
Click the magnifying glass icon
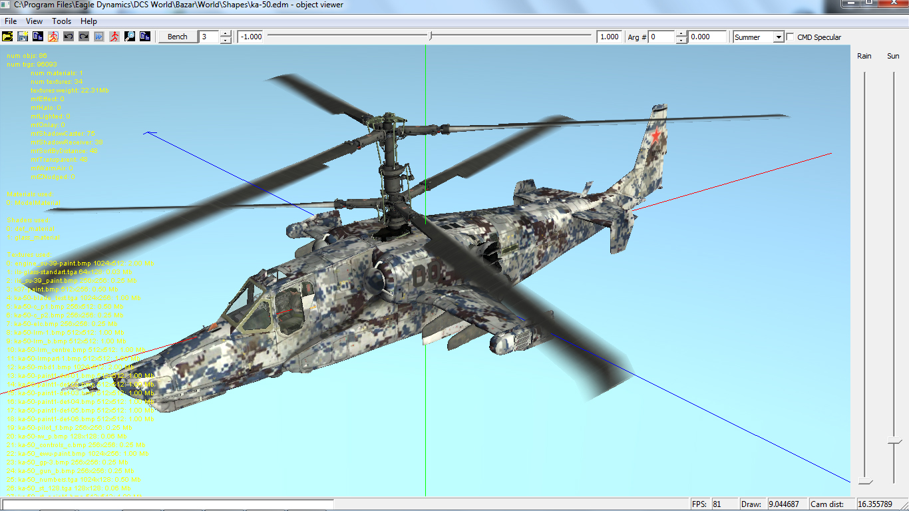pyautogui.click(x=130, y=37)
